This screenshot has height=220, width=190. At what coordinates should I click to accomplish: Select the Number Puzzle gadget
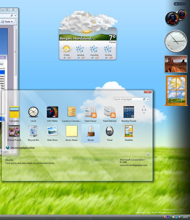[129, 114]
